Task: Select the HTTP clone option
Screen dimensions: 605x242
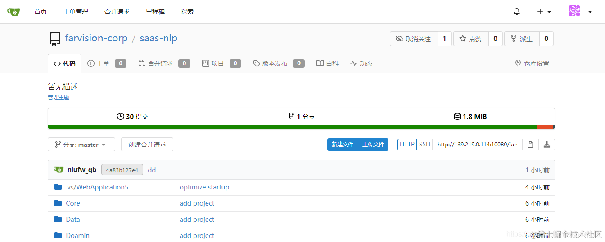Action: point(407,145)
